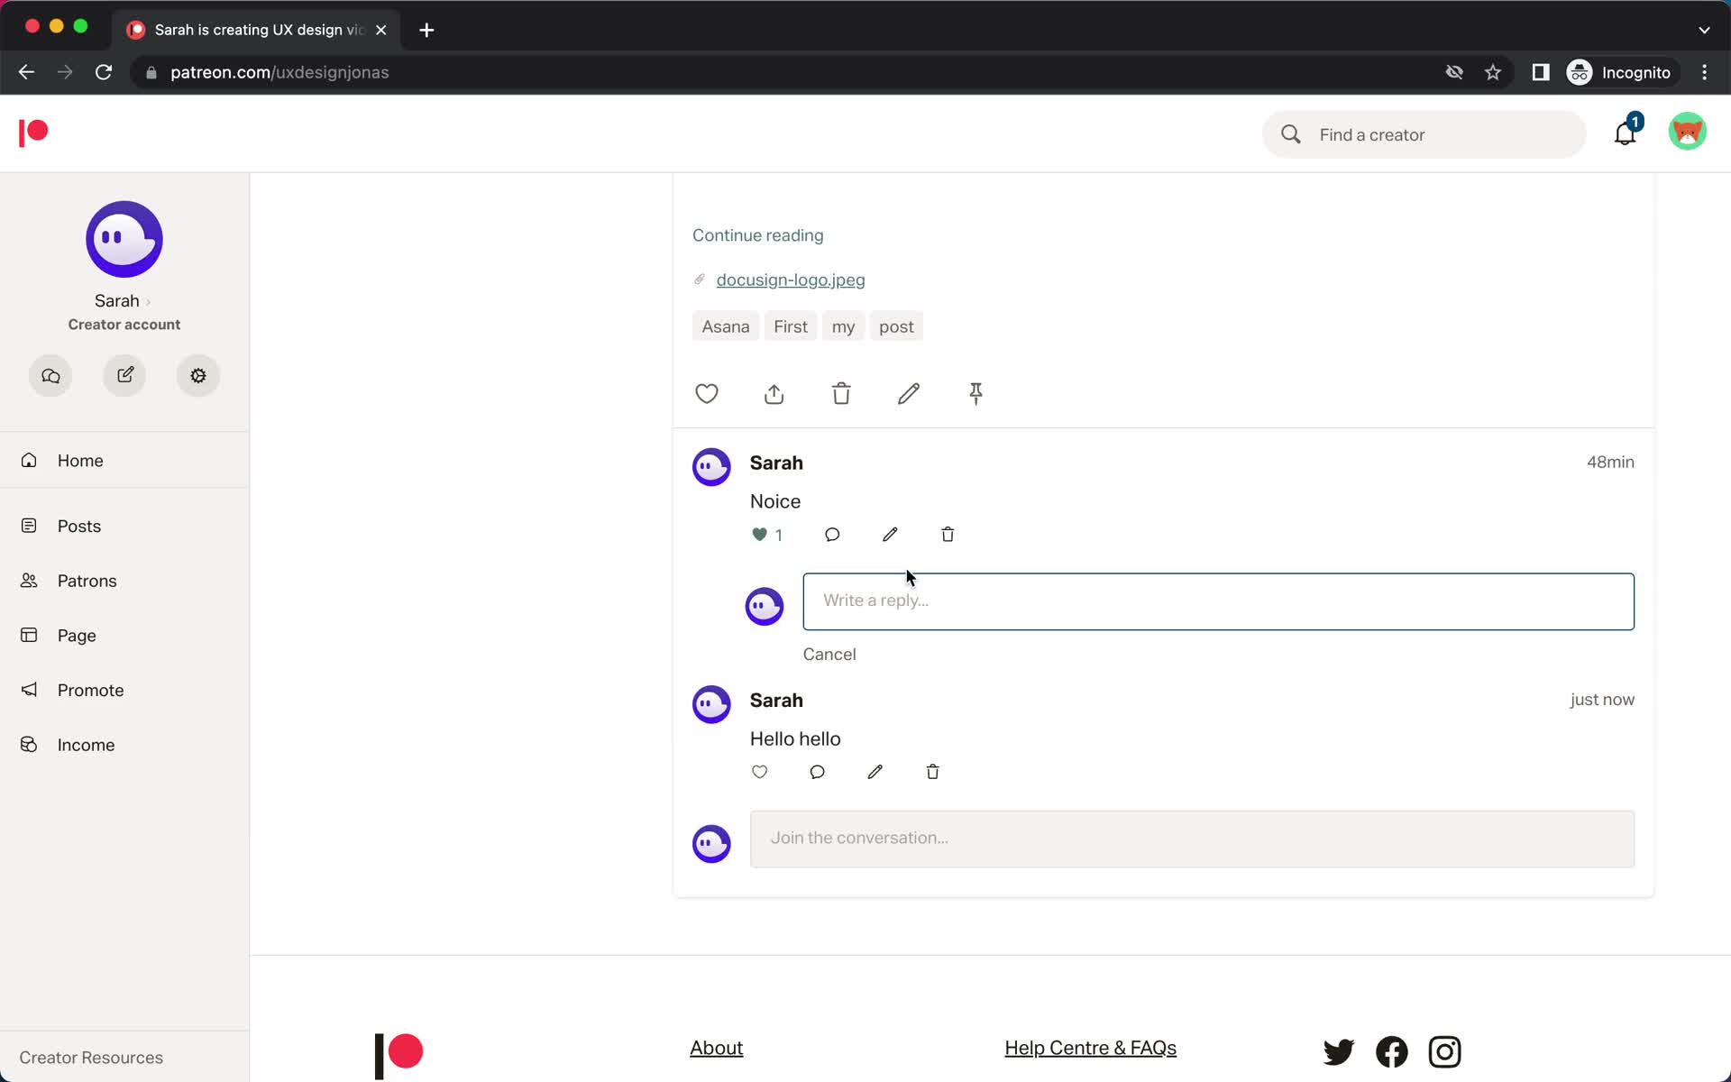Click the edit pencil on 'Hello hello' comment
The height and width of the screenshot is (1082, 1731).
[875, 772]
